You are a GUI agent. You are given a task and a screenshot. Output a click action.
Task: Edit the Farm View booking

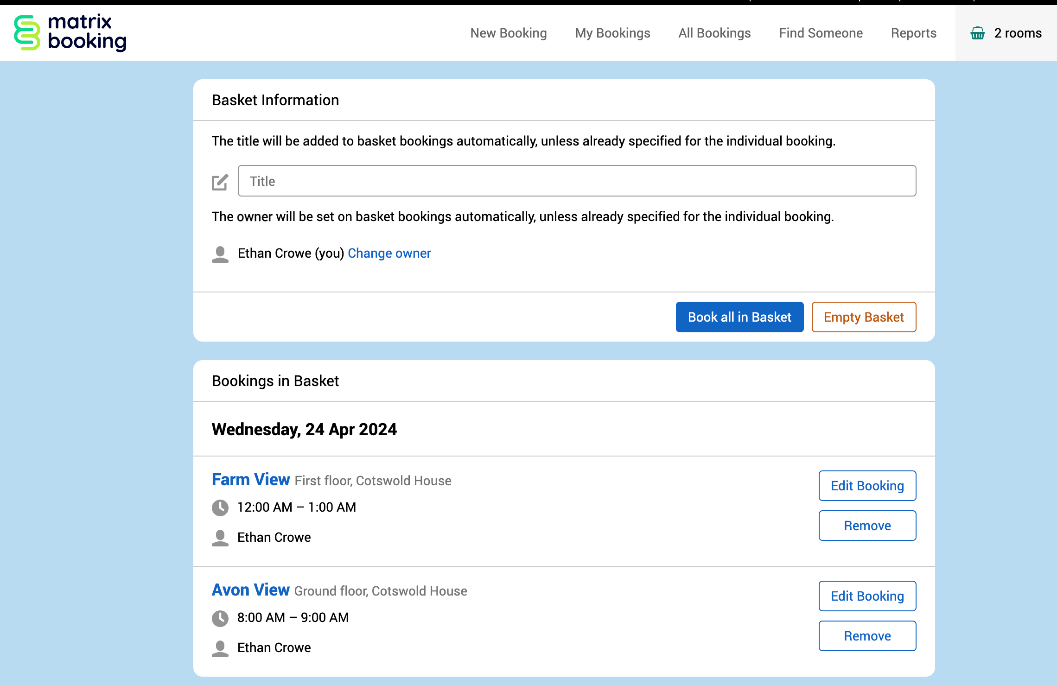tap(867, 486)
